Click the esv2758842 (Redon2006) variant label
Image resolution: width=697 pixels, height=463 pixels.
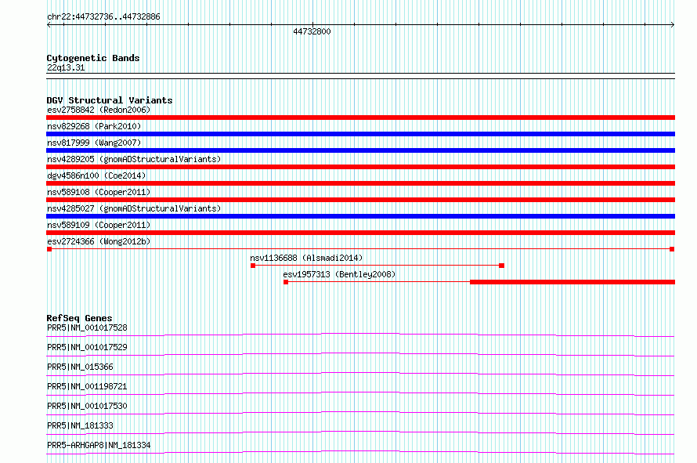(99, 110)
